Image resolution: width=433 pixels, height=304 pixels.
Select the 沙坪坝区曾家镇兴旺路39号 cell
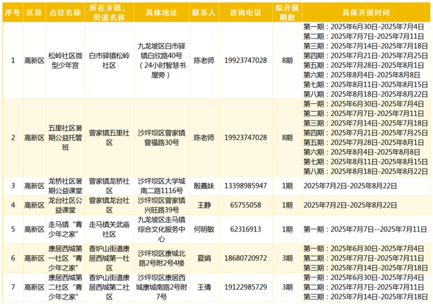click(x=161, y=205)
